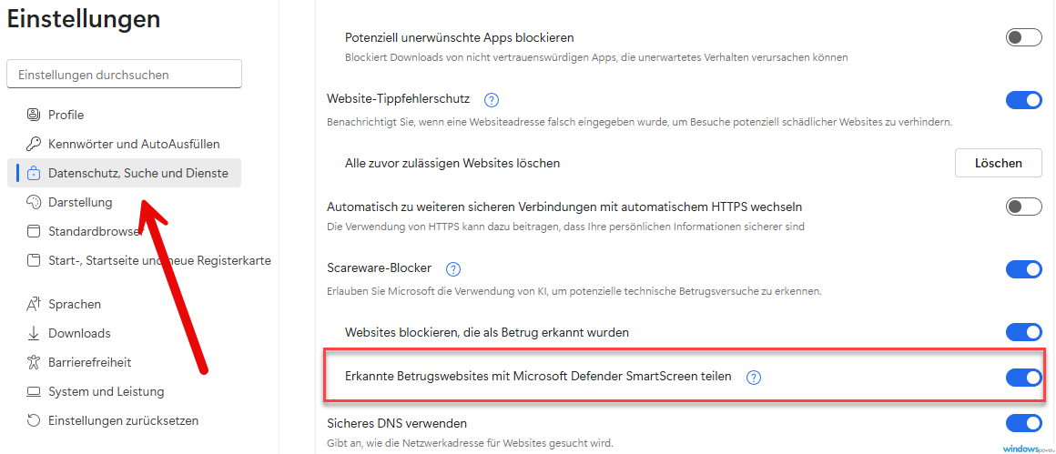Click the Einstellungen durchsuchen search field

pyautogui.click(x=124, y=75)
